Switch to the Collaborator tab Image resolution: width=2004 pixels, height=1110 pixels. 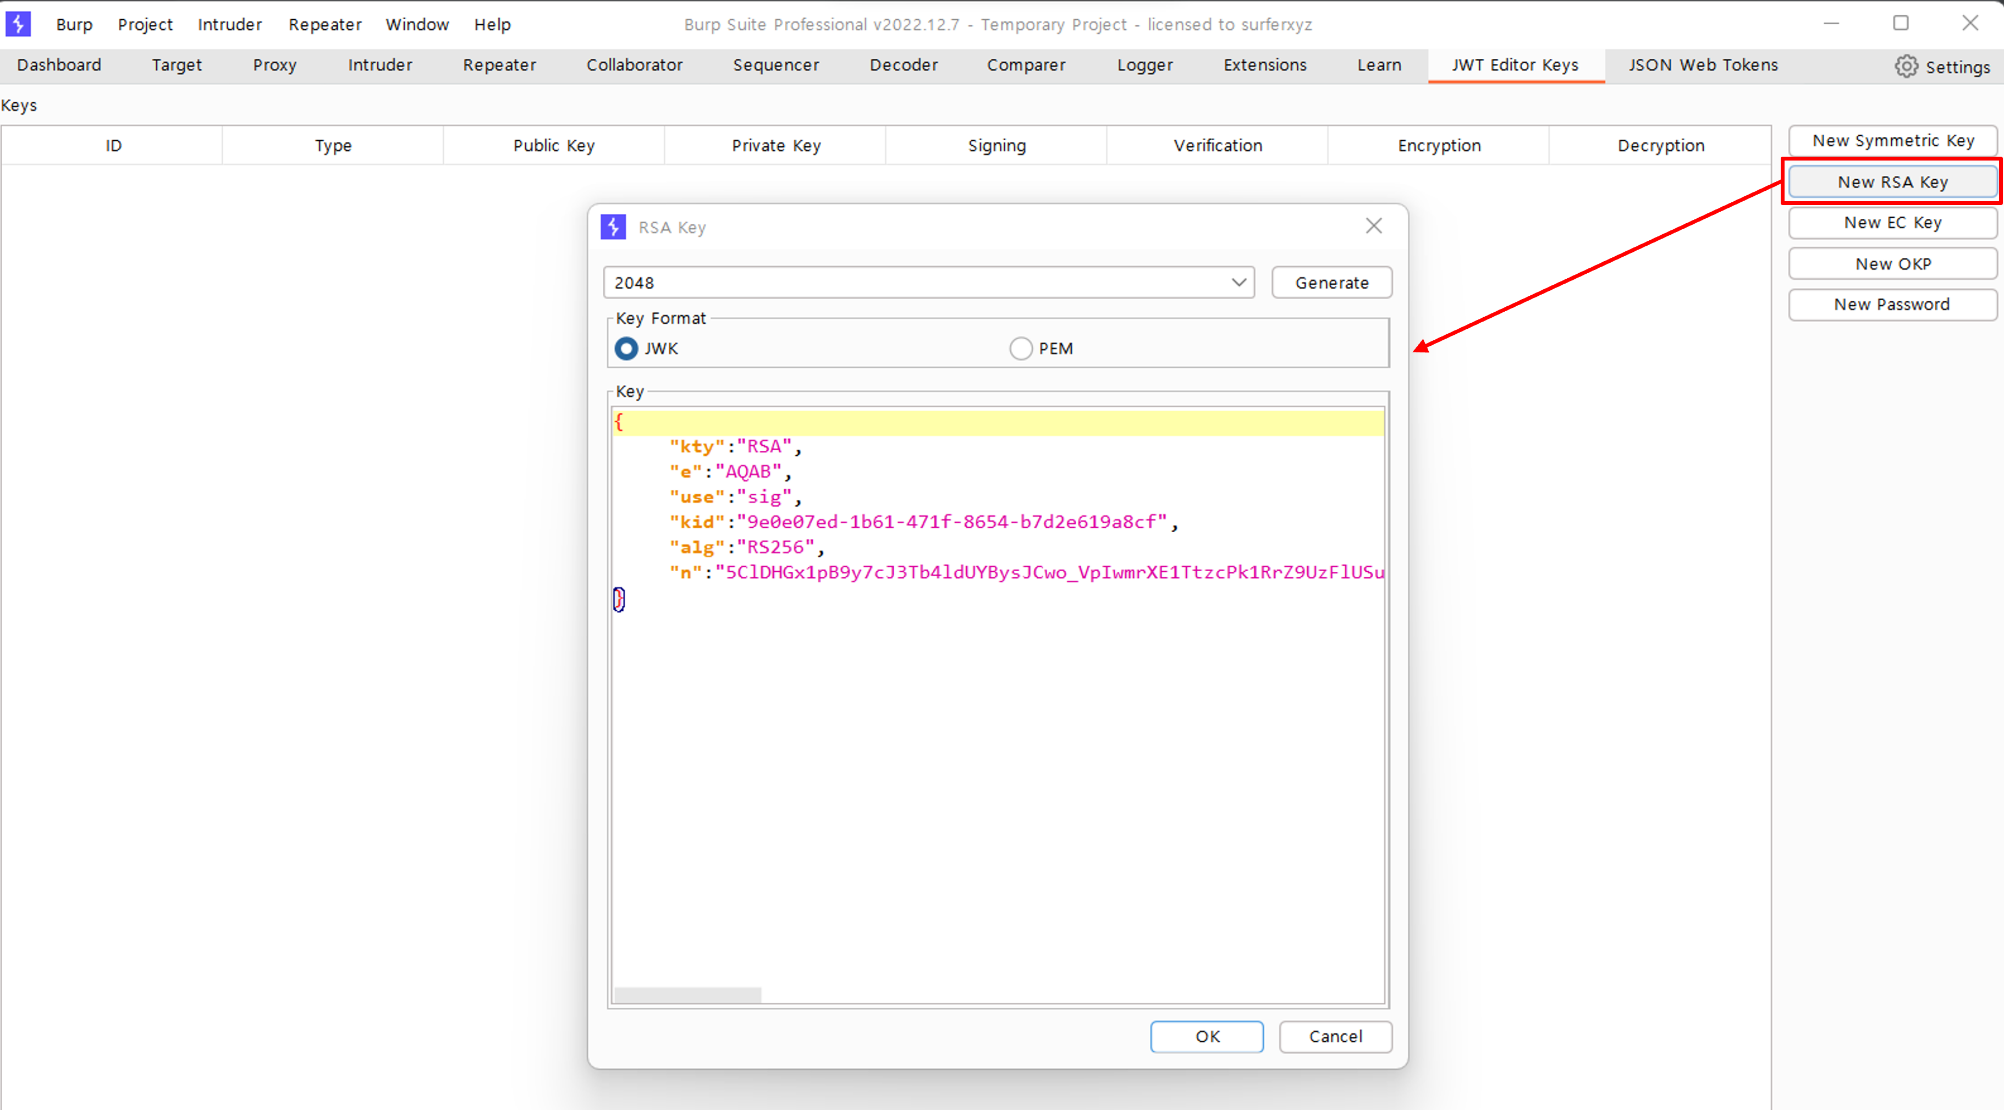[x=634, y=65]
